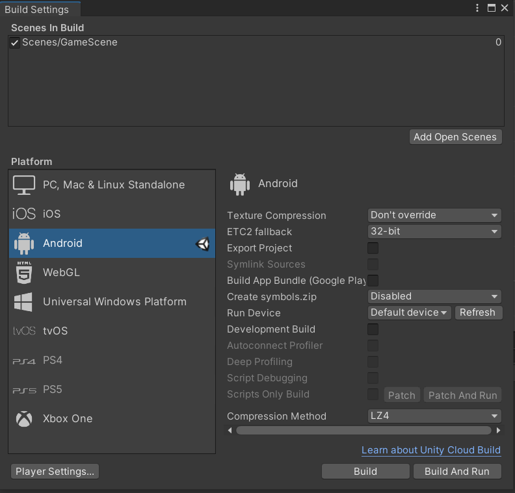Click the Build And Run button

point(457,472)
